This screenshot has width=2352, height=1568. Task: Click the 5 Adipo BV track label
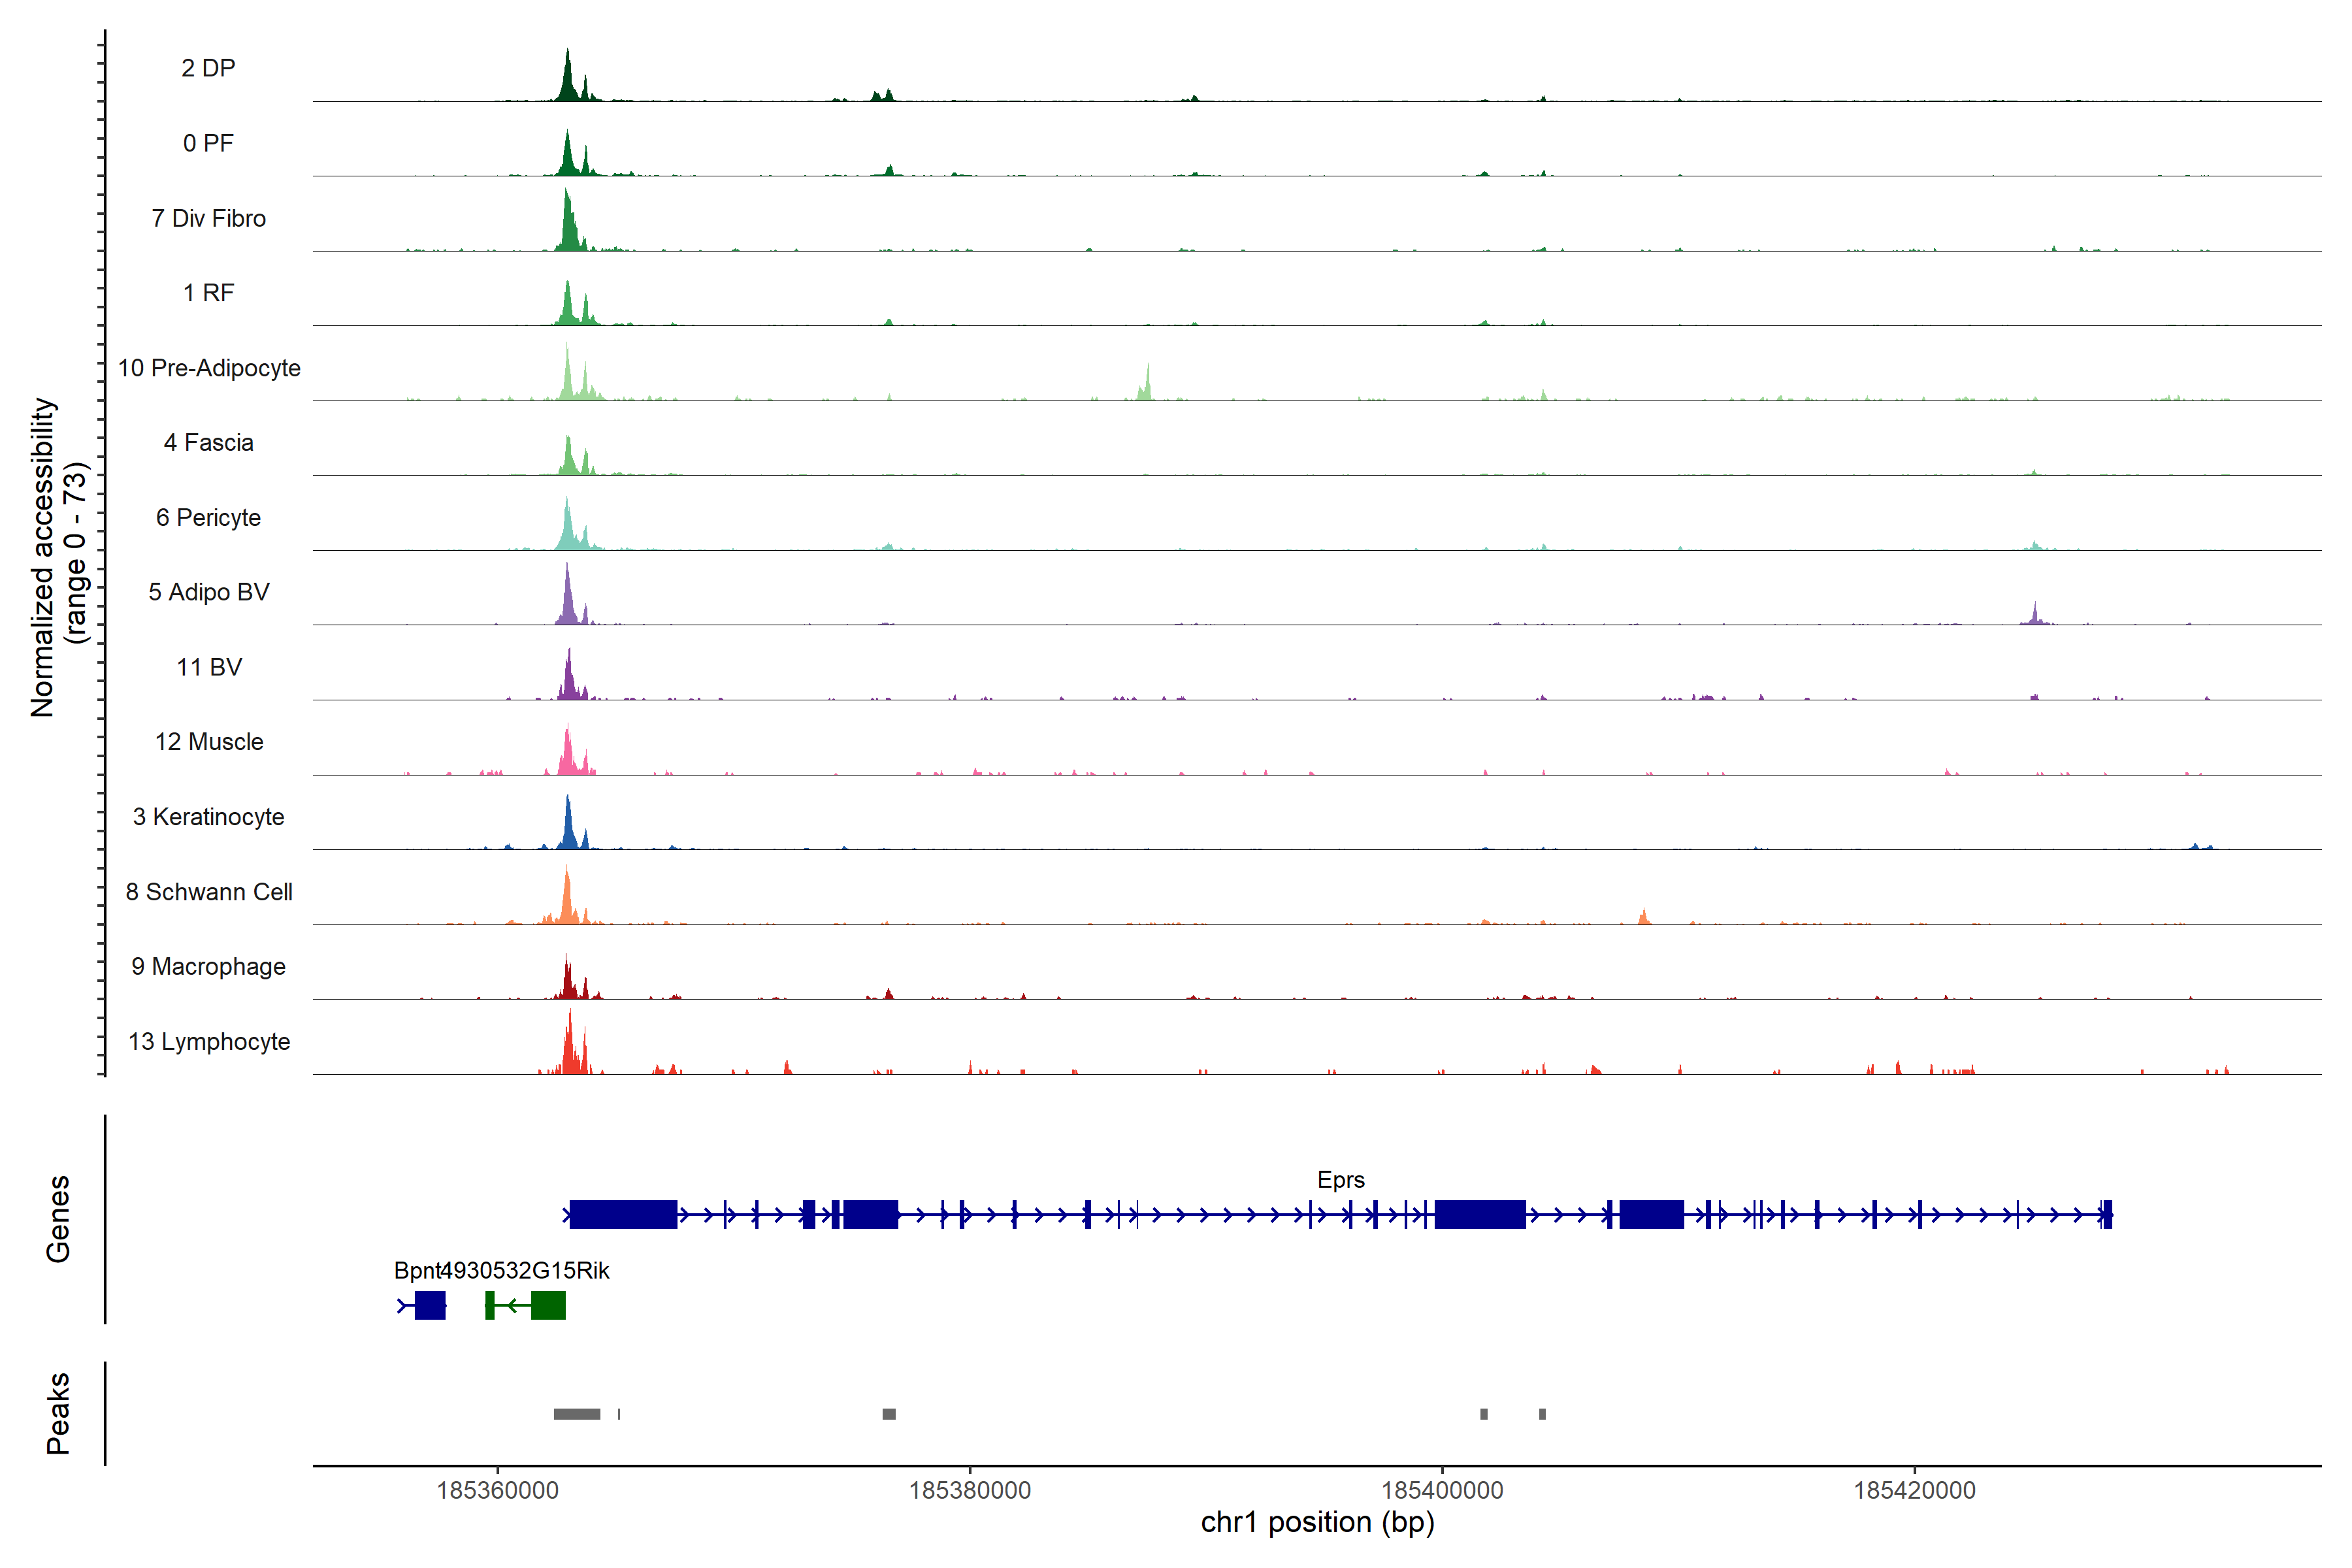[x=209, y=592]
